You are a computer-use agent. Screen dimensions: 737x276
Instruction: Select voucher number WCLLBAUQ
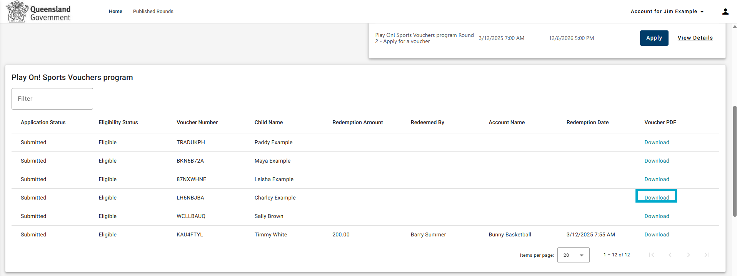click(x=191, y=216)
